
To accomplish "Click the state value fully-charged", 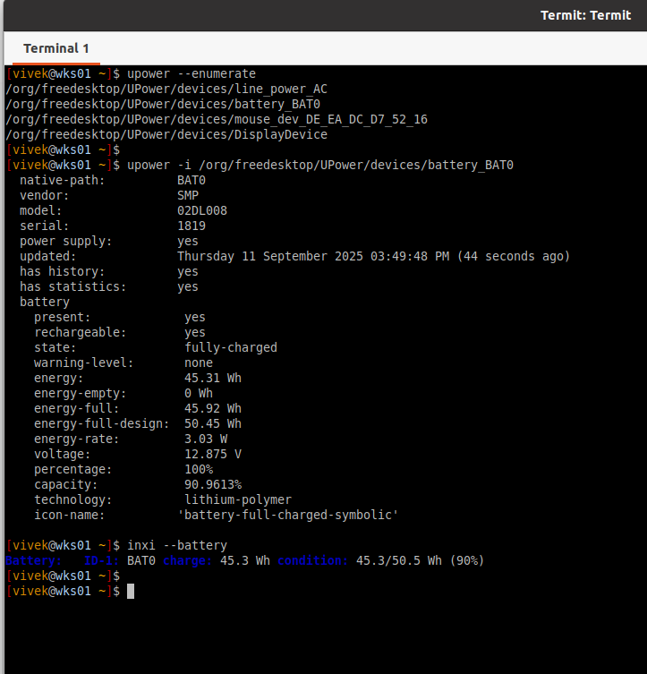I will [x=231, y=347].
